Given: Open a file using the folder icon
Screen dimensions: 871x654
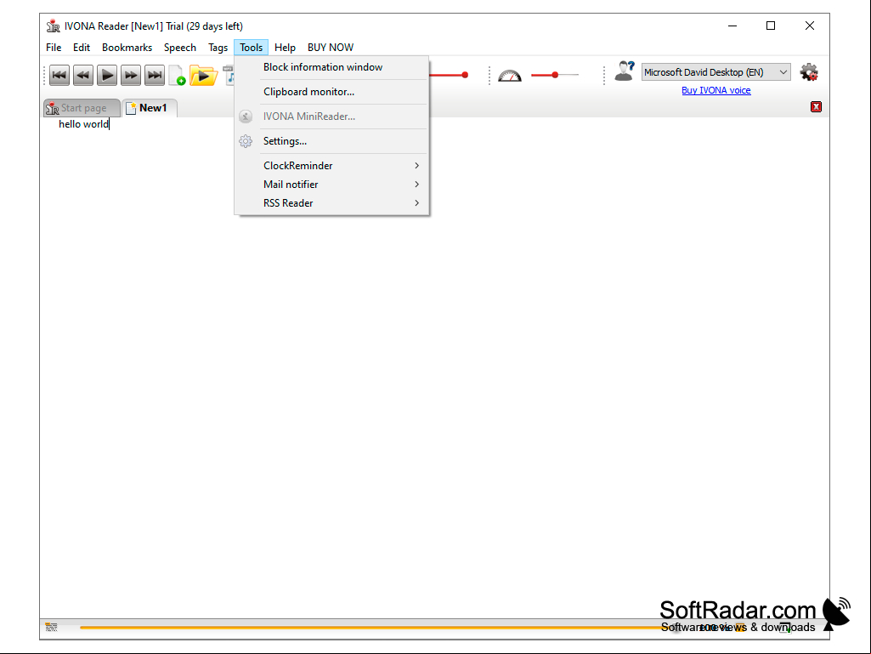Looking at the screenshot, I should (x=203, y=75).
